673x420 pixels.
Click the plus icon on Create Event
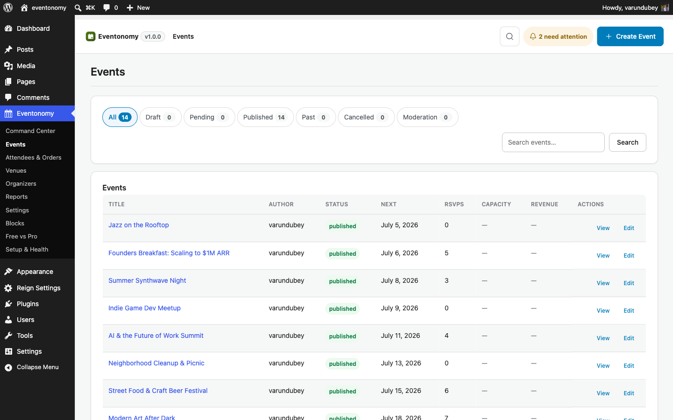tap(609, 36)
